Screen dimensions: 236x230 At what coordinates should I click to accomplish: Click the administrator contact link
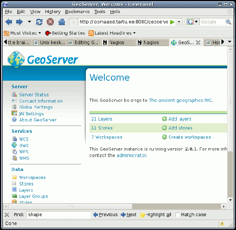[x=131, y=155]
